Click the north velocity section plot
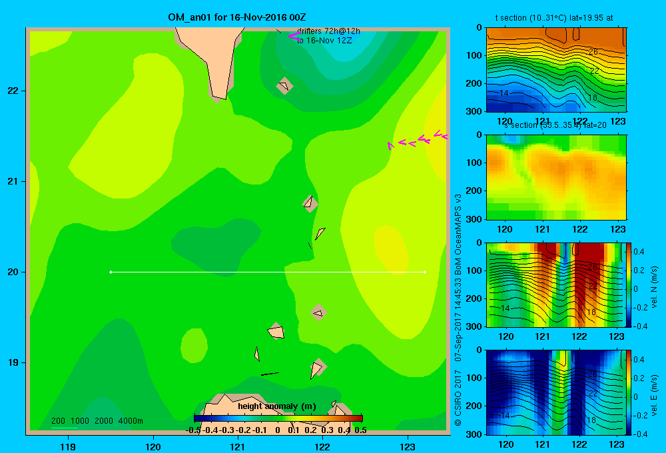This screenshot has height=453, width=666. click(x=556, y=284)
